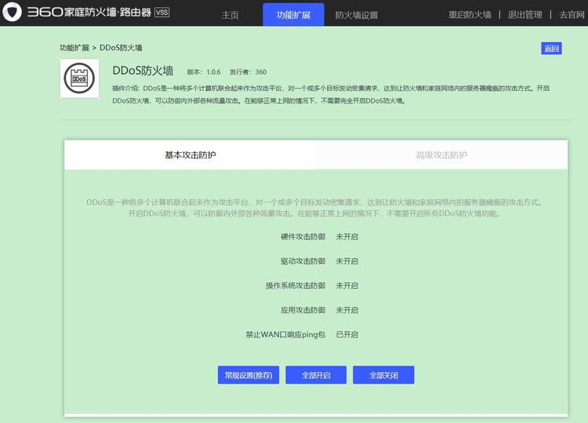Screen dimensions: 588x423
Task: Click the DDoS firewall plugin icon
Action: click(x=79, y=78)
